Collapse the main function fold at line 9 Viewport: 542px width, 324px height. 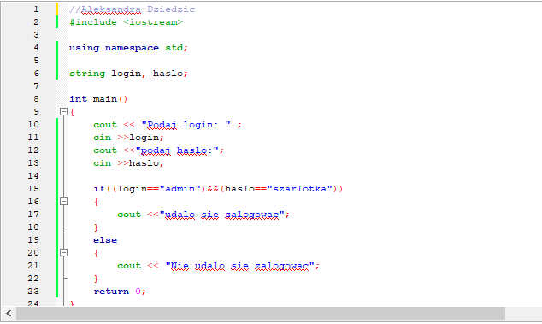point(63,112)
